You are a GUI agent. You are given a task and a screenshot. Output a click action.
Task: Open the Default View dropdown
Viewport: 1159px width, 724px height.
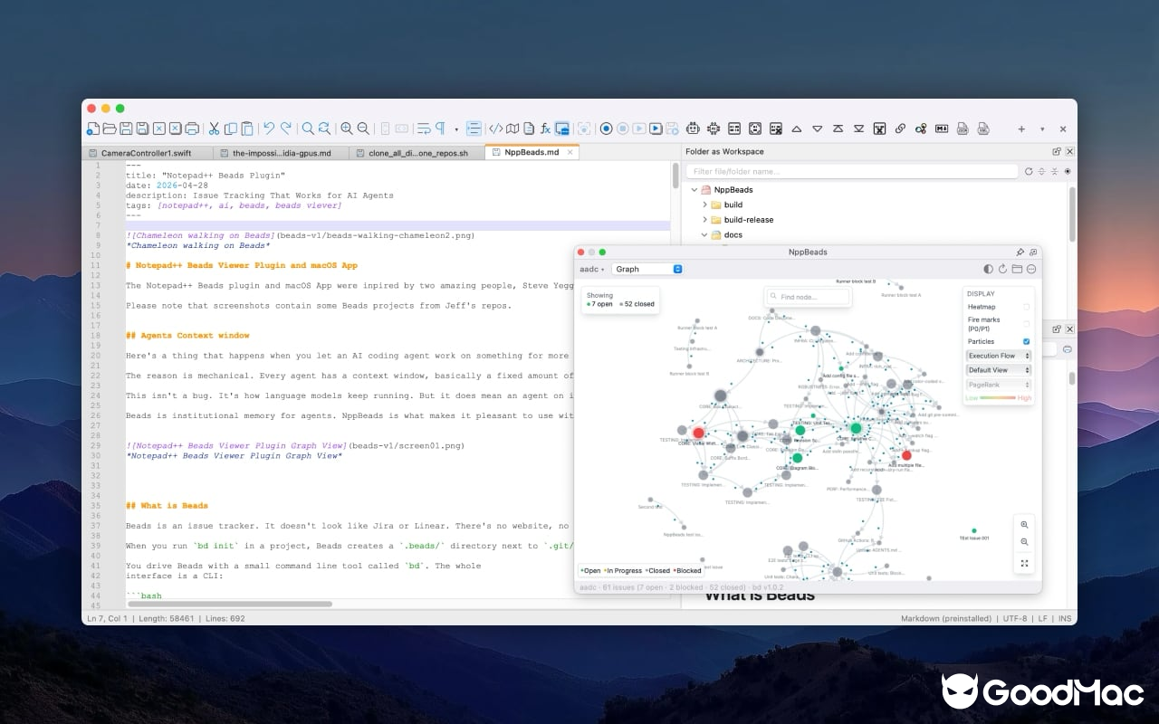[x=999, y=370]
